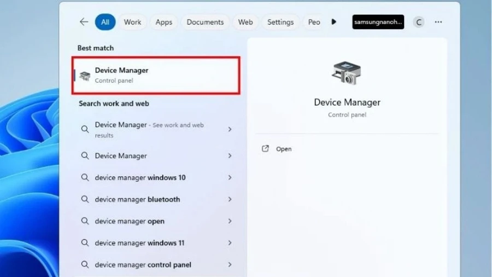Click search icon beside device manager windows 10

(85, 177)
